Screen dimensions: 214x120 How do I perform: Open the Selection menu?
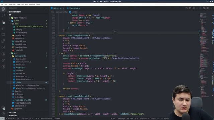pyautogui.click(x=12, y=4)
